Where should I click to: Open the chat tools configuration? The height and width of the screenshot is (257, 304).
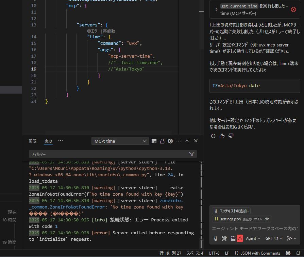[224, 238]
